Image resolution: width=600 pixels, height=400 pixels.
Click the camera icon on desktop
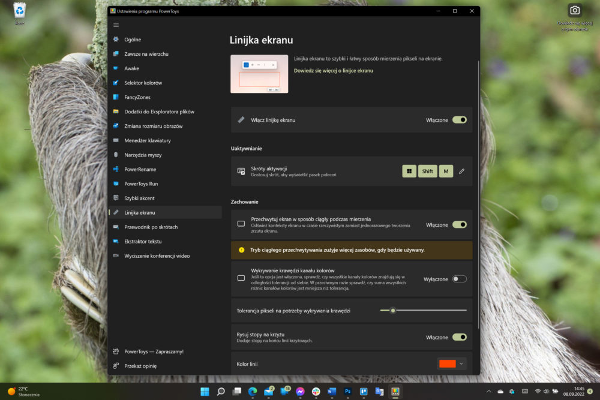pyautogui.click(x=575, y=10)
